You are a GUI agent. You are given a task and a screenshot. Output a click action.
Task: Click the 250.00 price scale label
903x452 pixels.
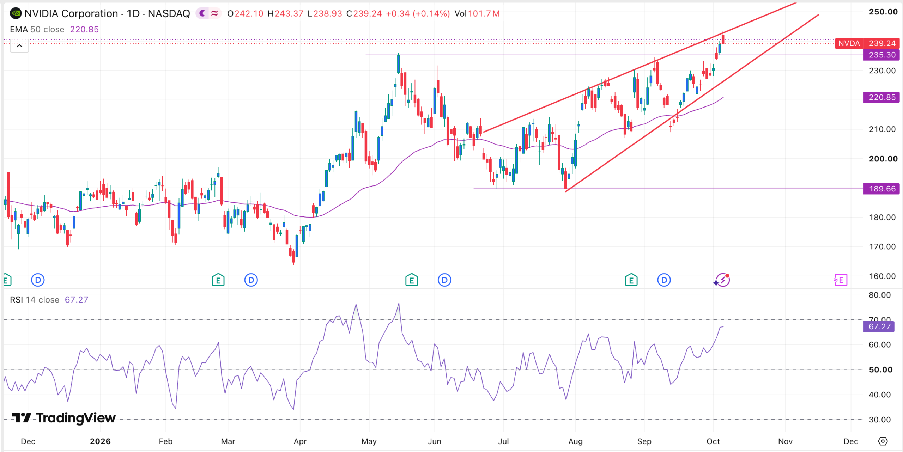(883, 12)
